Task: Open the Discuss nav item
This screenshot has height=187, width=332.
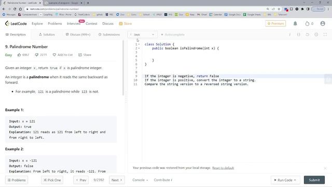Action: coord(108,23)
